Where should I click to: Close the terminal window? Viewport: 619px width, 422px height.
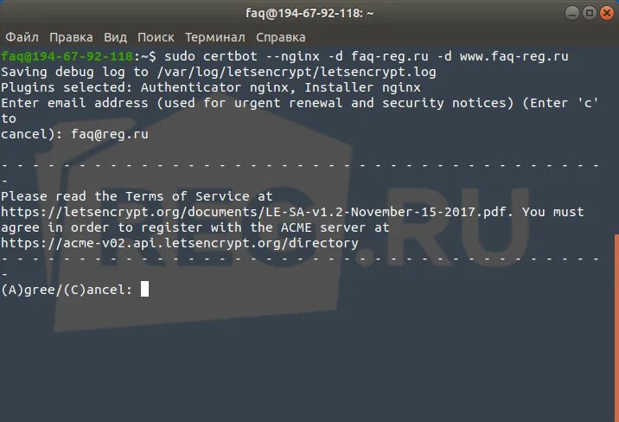607,13
